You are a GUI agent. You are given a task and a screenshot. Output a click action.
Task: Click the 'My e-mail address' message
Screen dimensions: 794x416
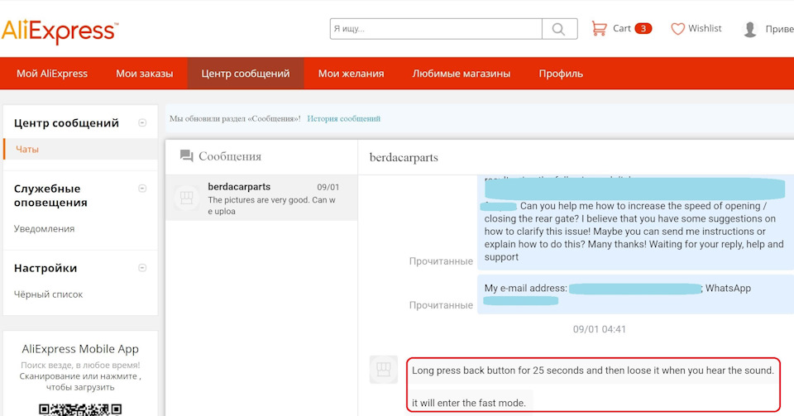[x=635, y=294]
